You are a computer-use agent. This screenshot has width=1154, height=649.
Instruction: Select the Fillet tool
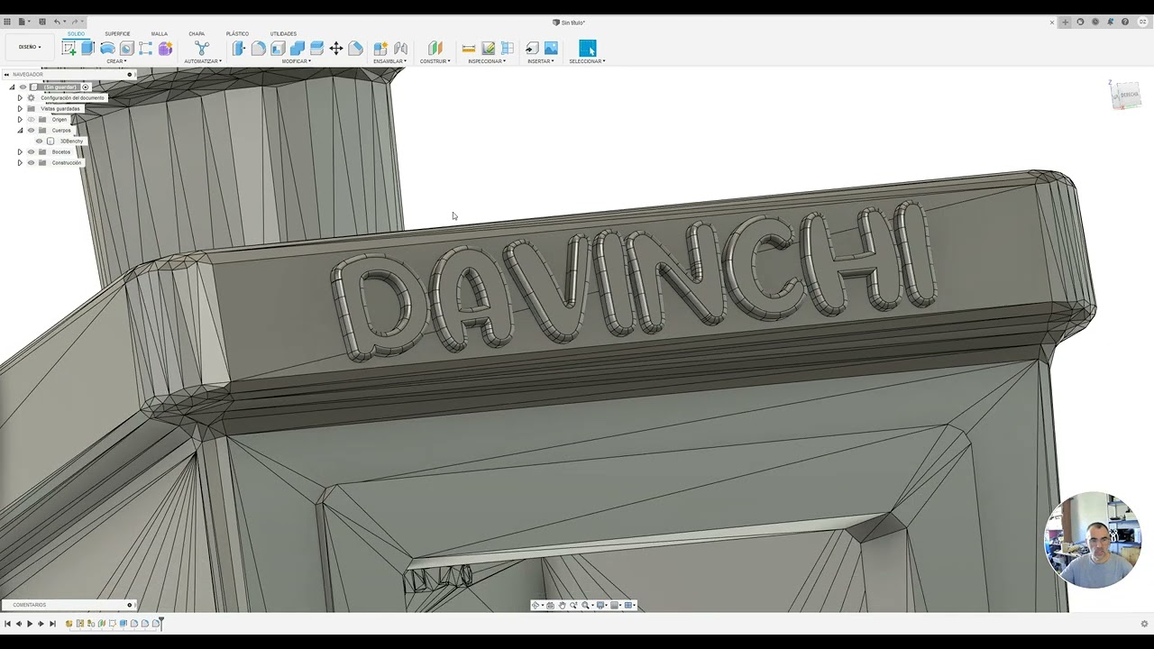(258, 48)
